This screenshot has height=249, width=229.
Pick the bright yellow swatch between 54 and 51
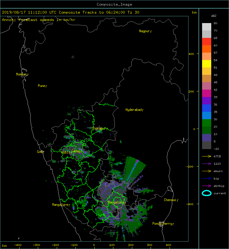pyautogui.click(x=207, y=64)
